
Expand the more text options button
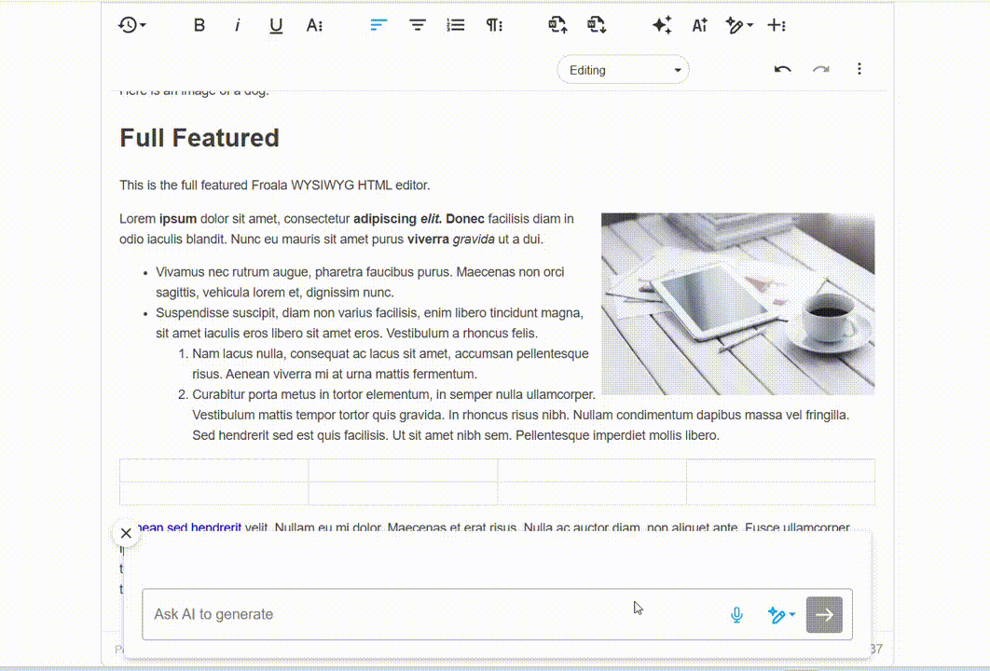click(x=314, y=25)
